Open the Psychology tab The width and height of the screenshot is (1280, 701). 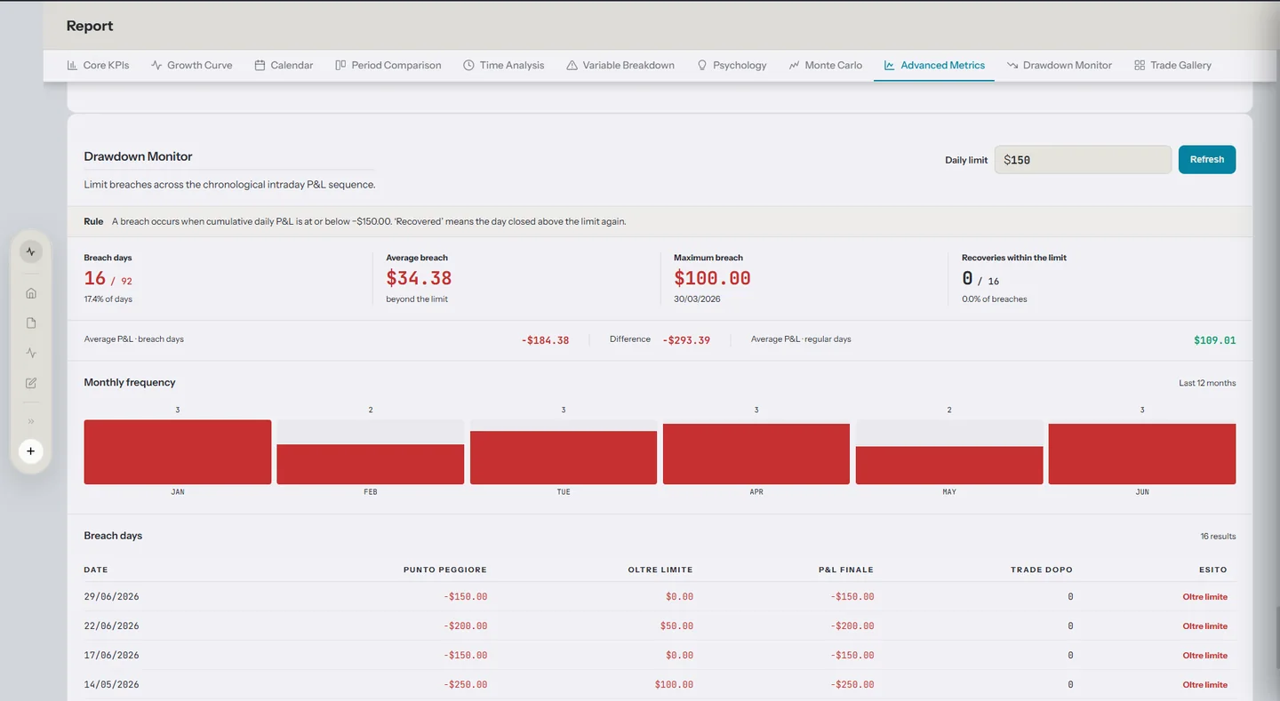tap(731, 65)
